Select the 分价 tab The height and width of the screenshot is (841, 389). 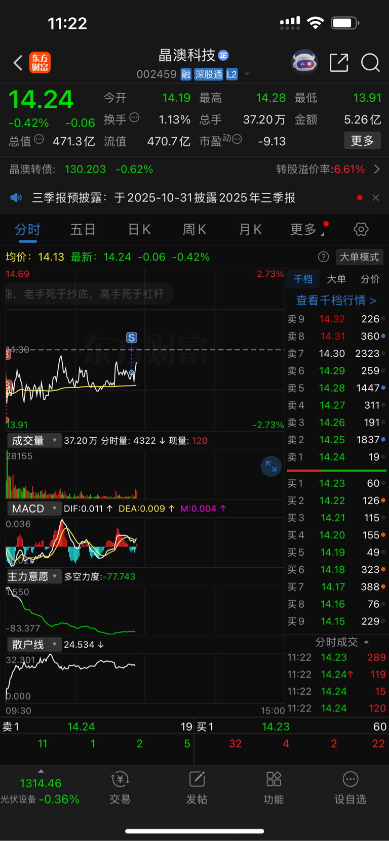[370, 279]
